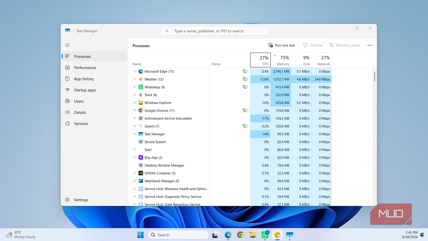Open File Explorer from the taskbar

pos(253,235)
